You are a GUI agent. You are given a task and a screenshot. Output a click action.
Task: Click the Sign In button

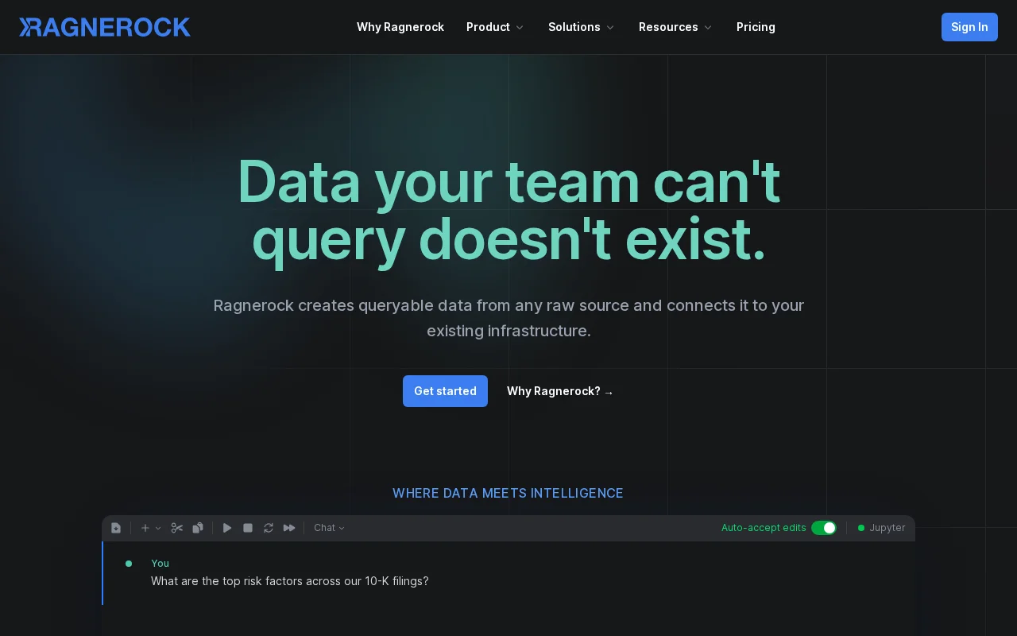click(x=969, y=27)
